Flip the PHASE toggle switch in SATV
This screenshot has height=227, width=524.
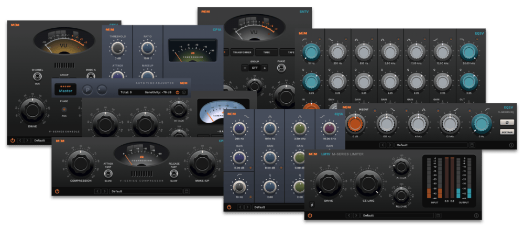281,68
